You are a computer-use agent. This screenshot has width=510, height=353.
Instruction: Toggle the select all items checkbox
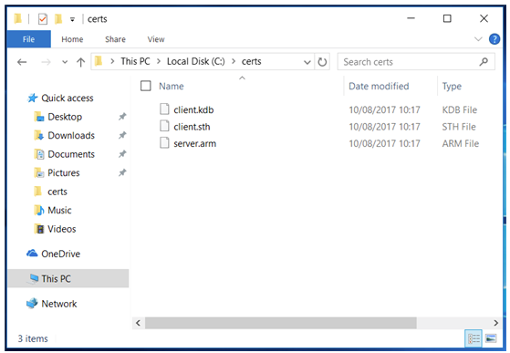[145, 86]
